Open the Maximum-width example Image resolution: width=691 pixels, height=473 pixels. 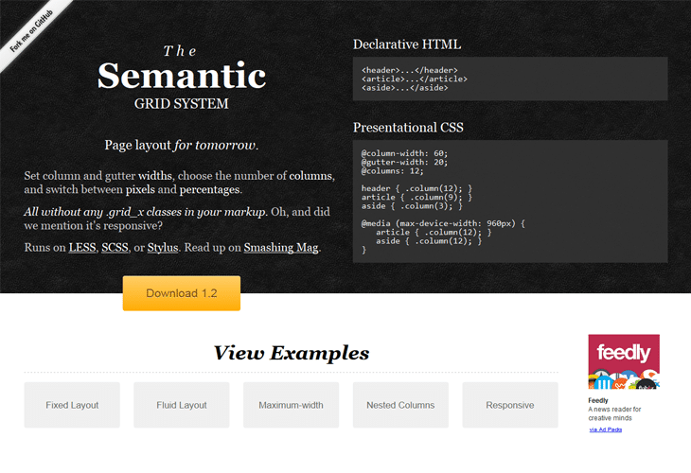[x=291, y=405]
